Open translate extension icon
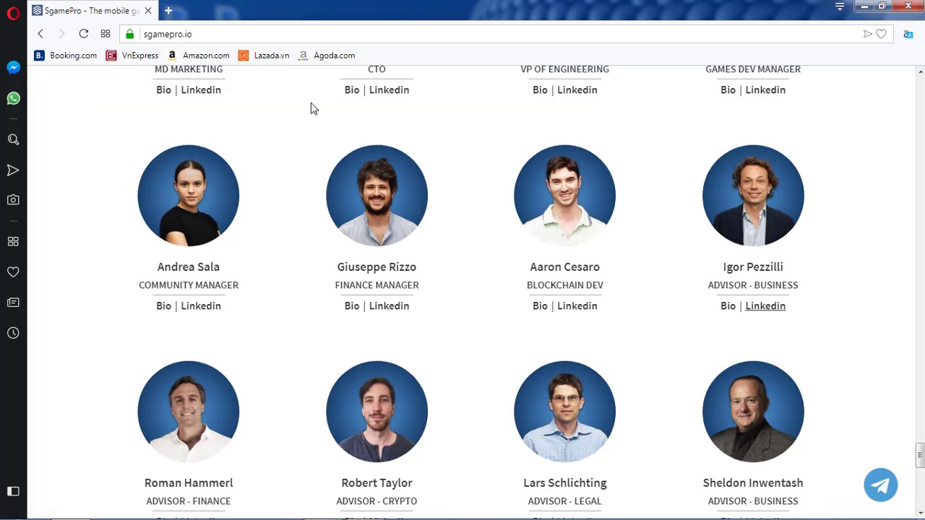Viewport: 925px width, 520px height. point(908,34)
